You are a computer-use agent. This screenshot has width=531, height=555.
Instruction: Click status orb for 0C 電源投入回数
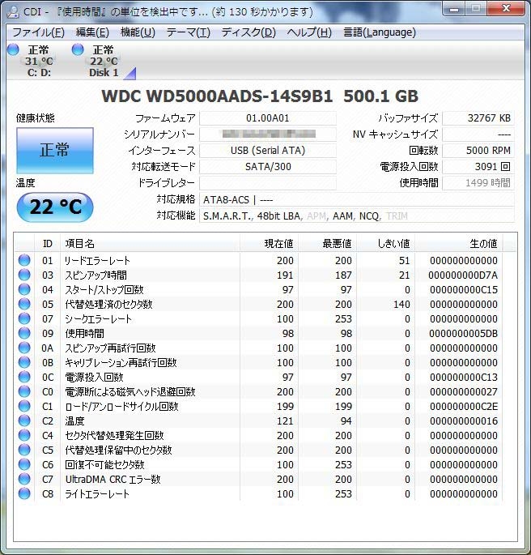[x=24, y=377]
